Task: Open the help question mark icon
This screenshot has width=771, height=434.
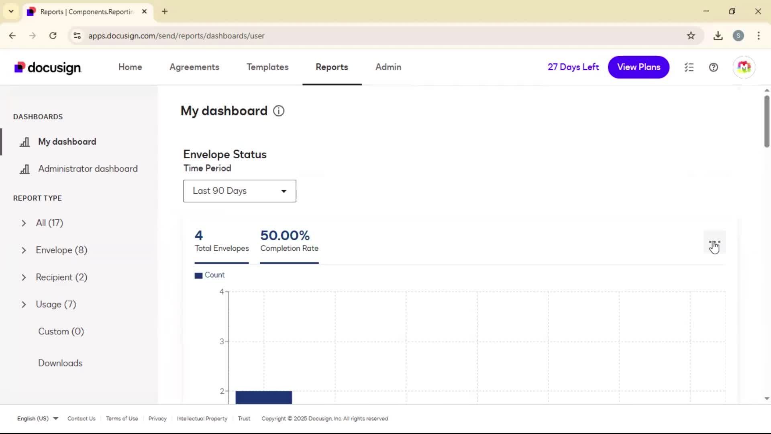Action: 714,68
